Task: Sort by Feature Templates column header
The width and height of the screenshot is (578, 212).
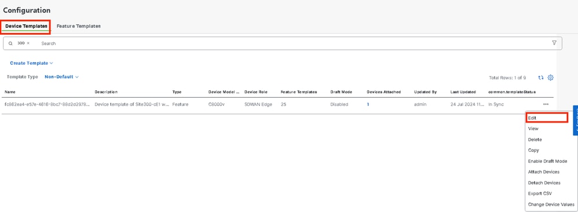Action: coord(299,92)
